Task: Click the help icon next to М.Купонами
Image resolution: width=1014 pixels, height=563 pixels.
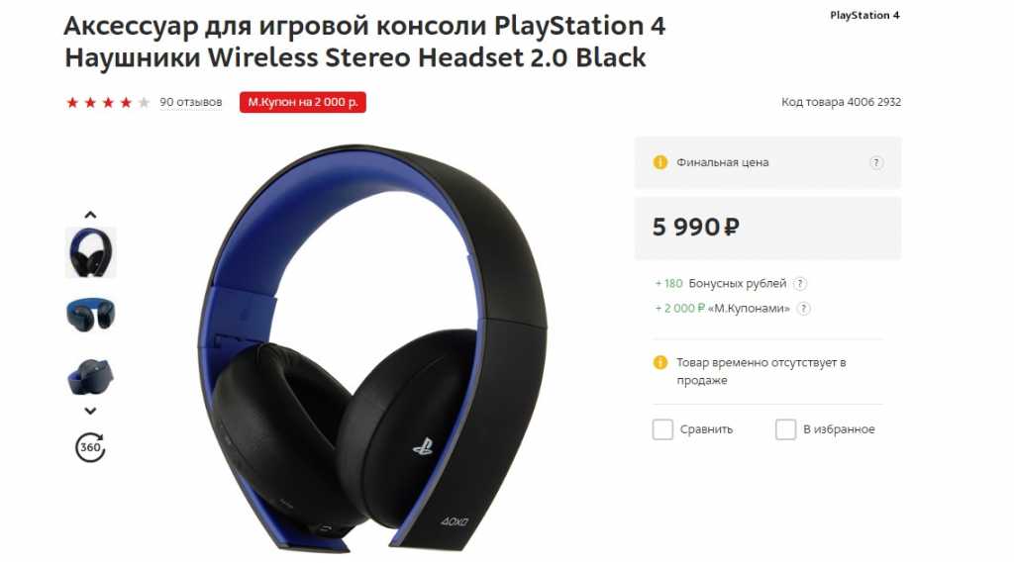Action: tap(803, 309)
